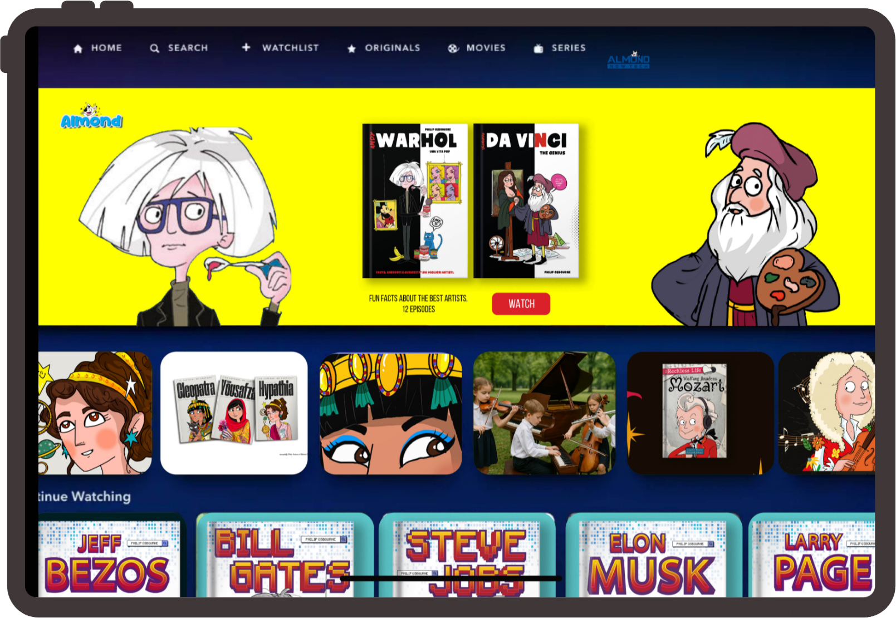Resume watching Bill Gates
Image resolution: width=896 pixels, height=618 pixels.
(284, 557)
